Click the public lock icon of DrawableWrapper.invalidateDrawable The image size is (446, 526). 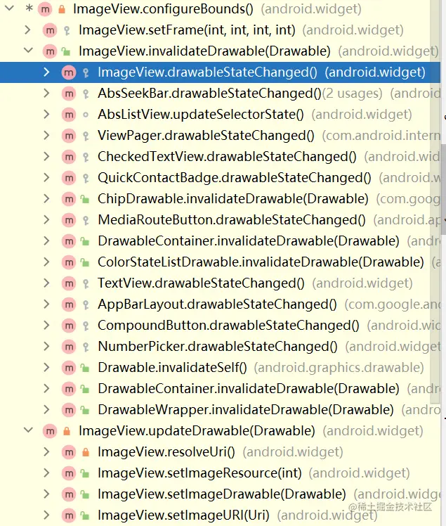85,411
